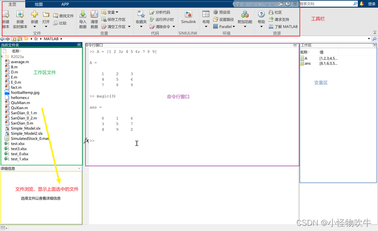Click the 保存工作区 (Save Workspace) button
This screenshot has width=378, height=231.
[x=113, y=20]
